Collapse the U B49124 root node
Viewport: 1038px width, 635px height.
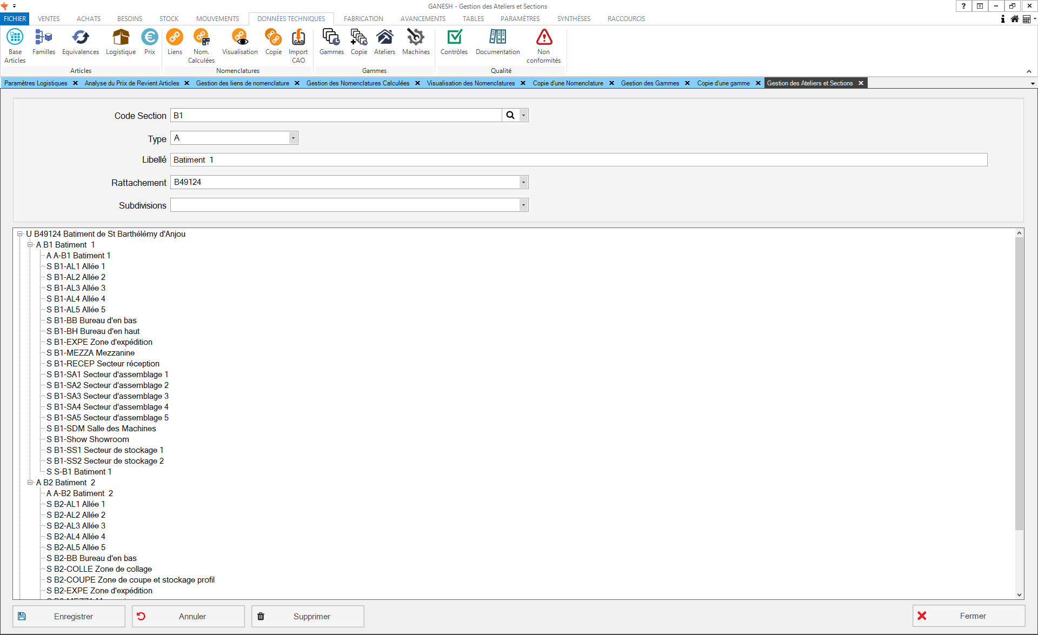[20, 234]
